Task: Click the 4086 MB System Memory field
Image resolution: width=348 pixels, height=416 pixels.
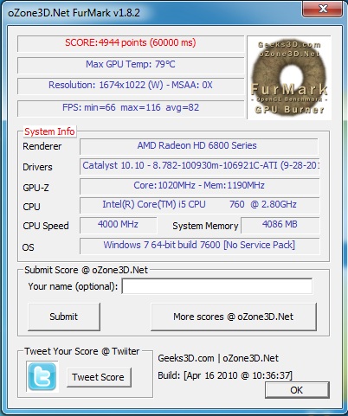Action: point(280,225)
